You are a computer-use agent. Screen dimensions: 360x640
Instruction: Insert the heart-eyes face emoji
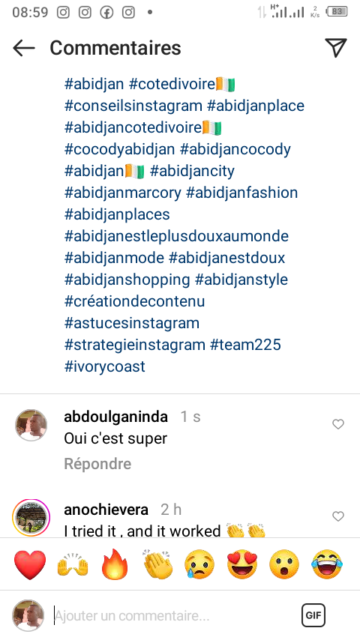(x=242, y=564)
